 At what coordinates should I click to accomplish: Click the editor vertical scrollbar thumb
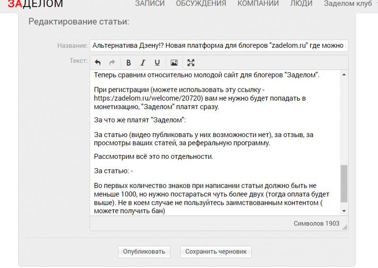click(344, 183)
